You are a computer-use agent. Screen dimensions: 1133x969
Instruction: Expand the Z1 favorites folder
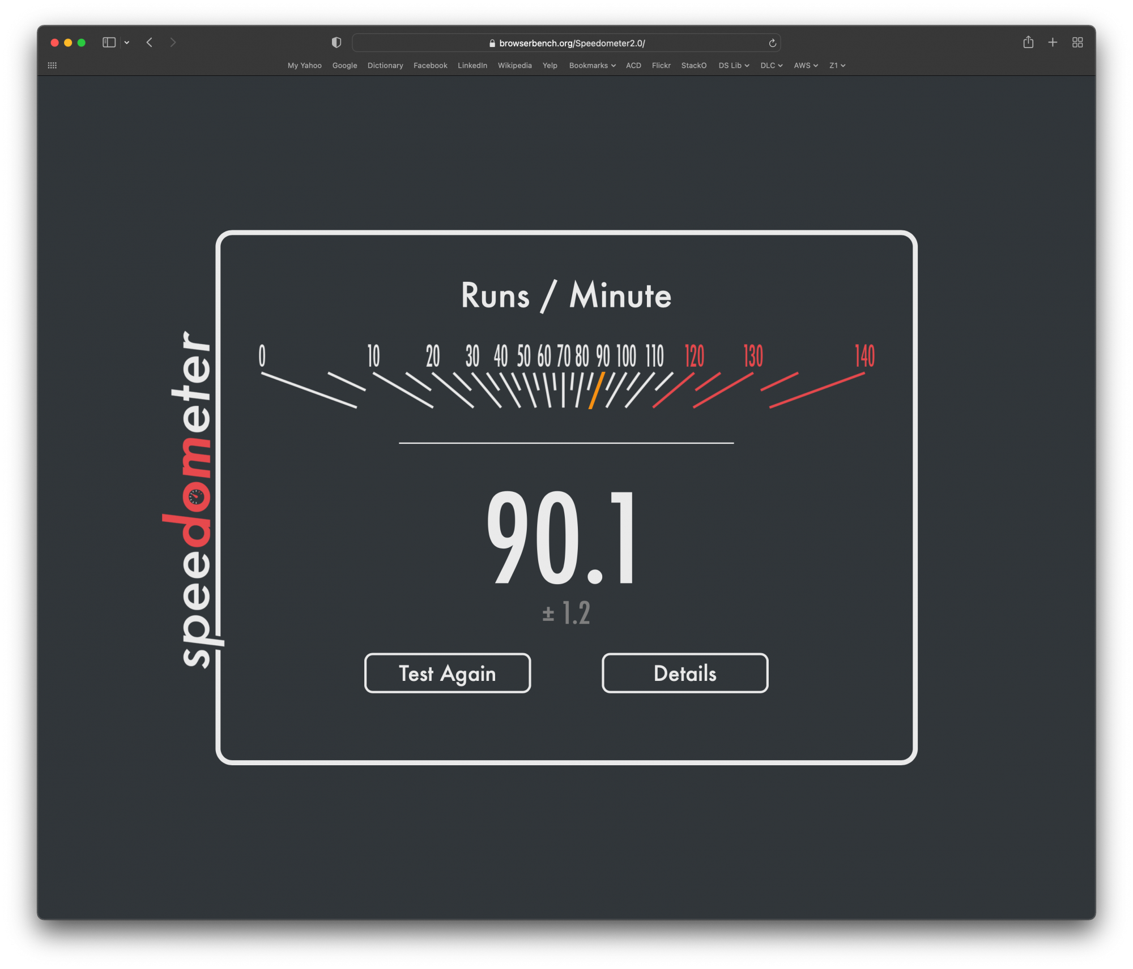(837, 66)
